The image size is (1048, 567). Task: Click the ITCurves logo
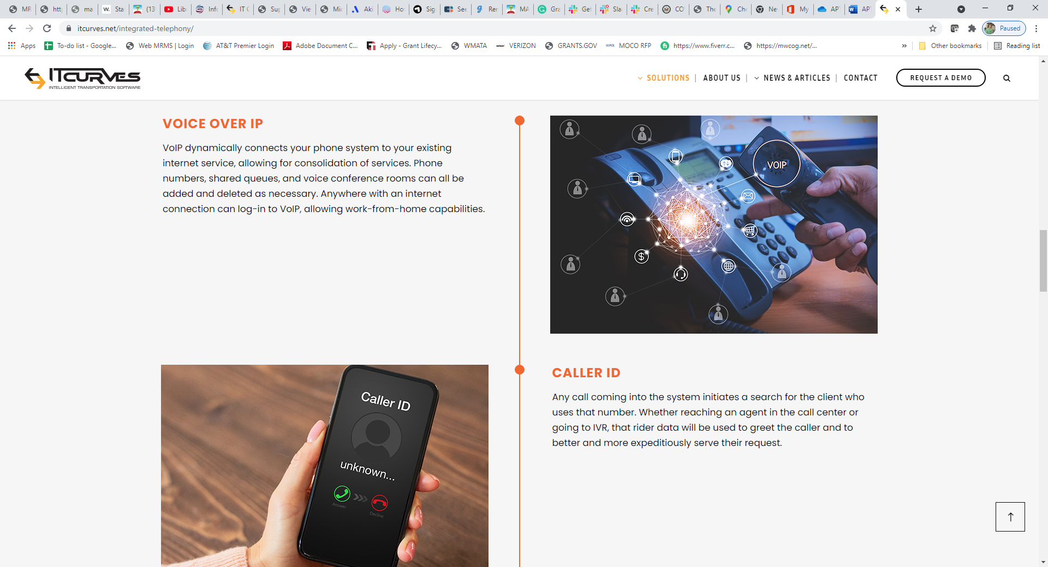[82, 78]
